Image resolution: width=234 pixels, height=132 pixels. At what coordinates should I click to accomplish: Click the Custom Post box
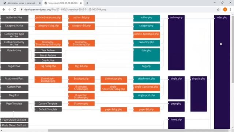[x=14, y=88]
